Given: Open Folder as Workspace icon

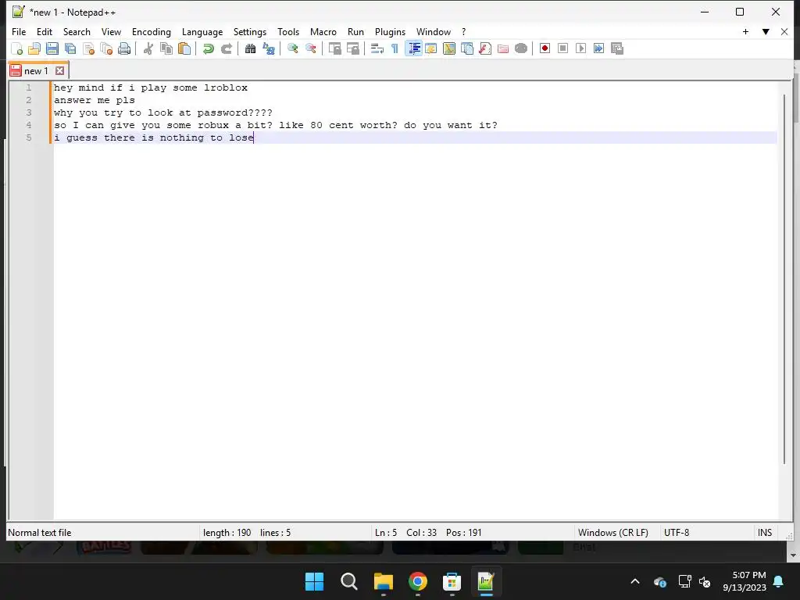Looking at the screenshot, I should (503, 49).
